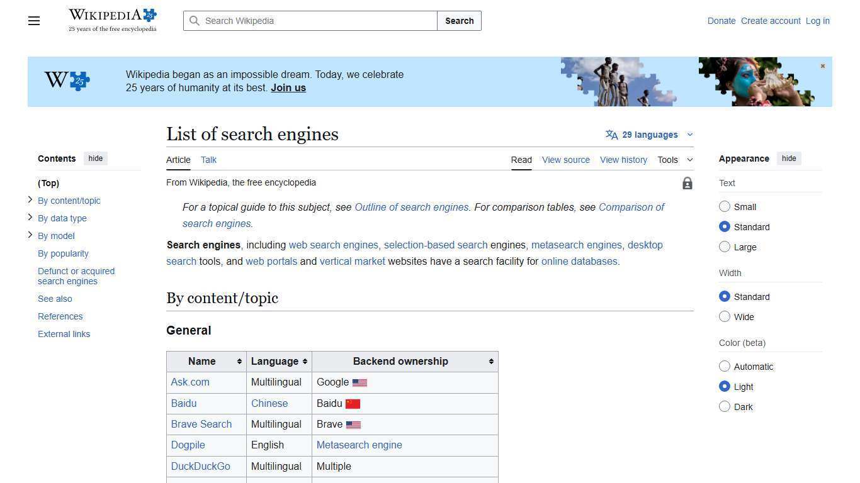Switch to the Talk tab
860x483 pixels.
(x=208, y=160)
